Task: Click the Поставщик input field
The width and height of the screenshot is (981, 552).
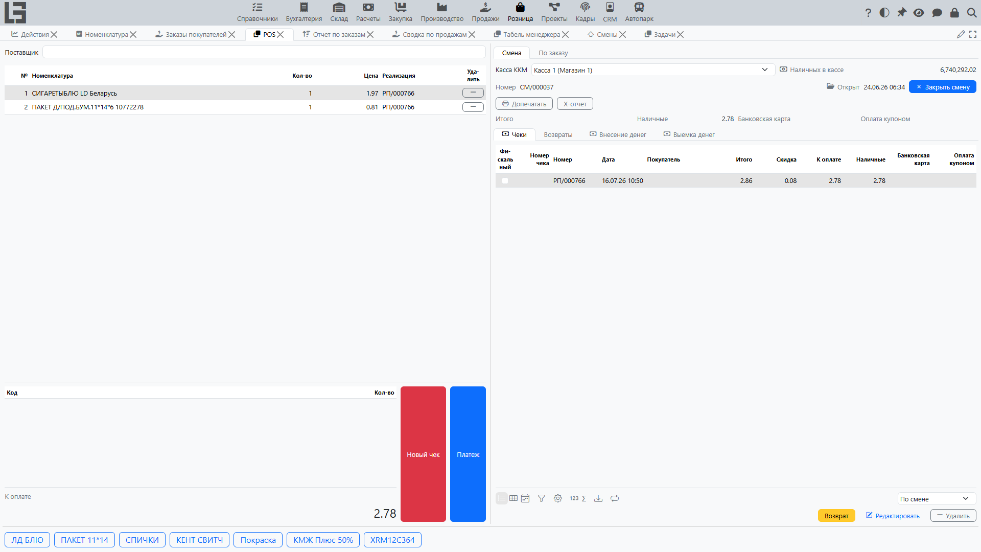Action: [x=264, y=52]
